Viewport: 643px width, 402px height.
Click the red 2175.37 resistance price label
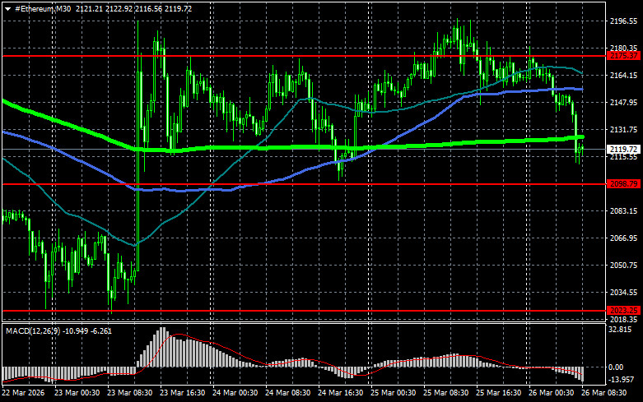tap(623, 56)
